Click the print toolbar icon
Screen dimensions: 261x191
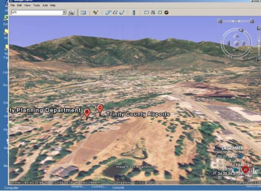[x=153, y=13]
